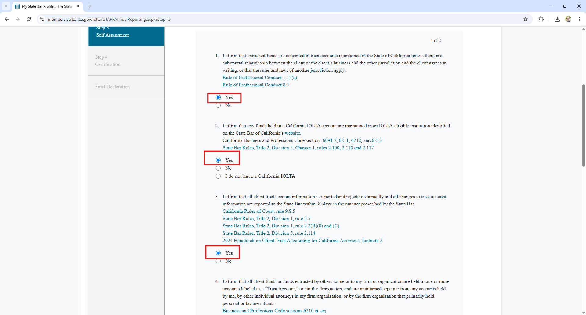
Task: View site information icon in address bar
Action: coord(42,19)
